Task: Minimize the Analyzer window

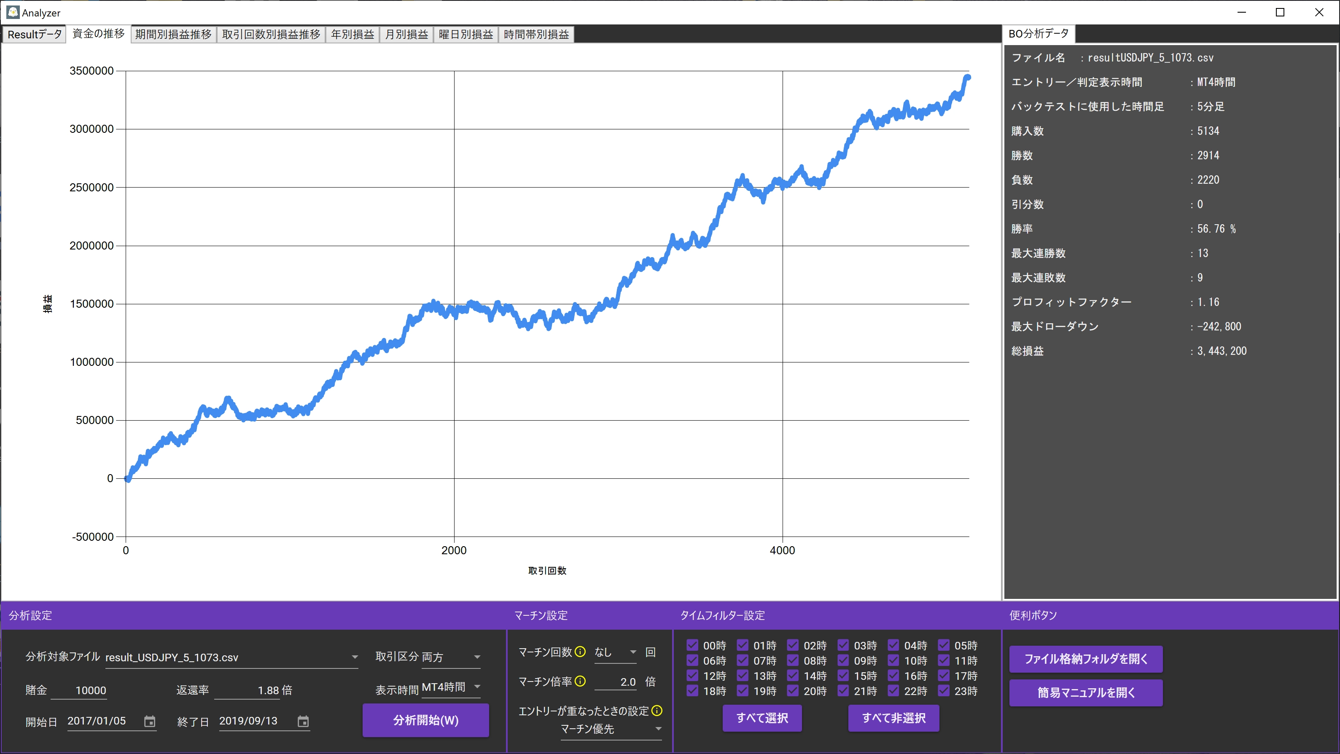Action: 1242,12
